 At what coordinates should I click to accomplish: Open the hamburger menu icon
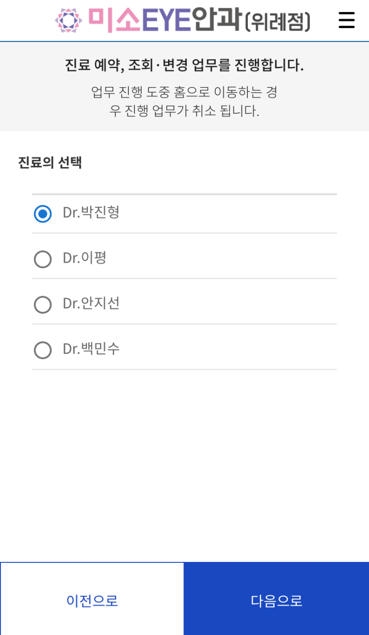pyautogui.click(x=347, y=20)
